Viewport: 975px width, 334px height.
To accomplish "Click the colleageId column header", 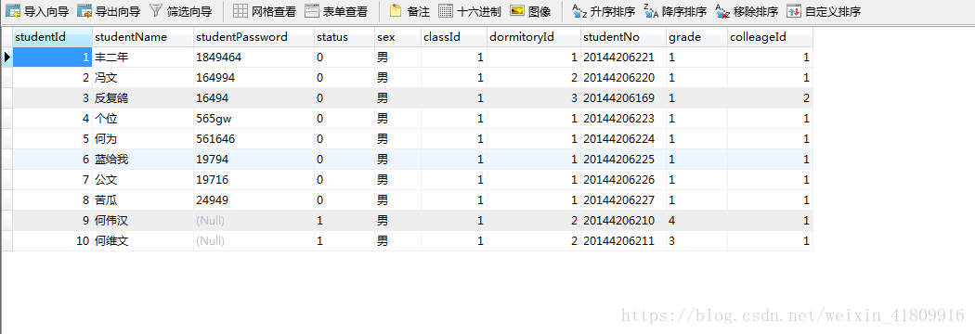I will pos(770,37).
